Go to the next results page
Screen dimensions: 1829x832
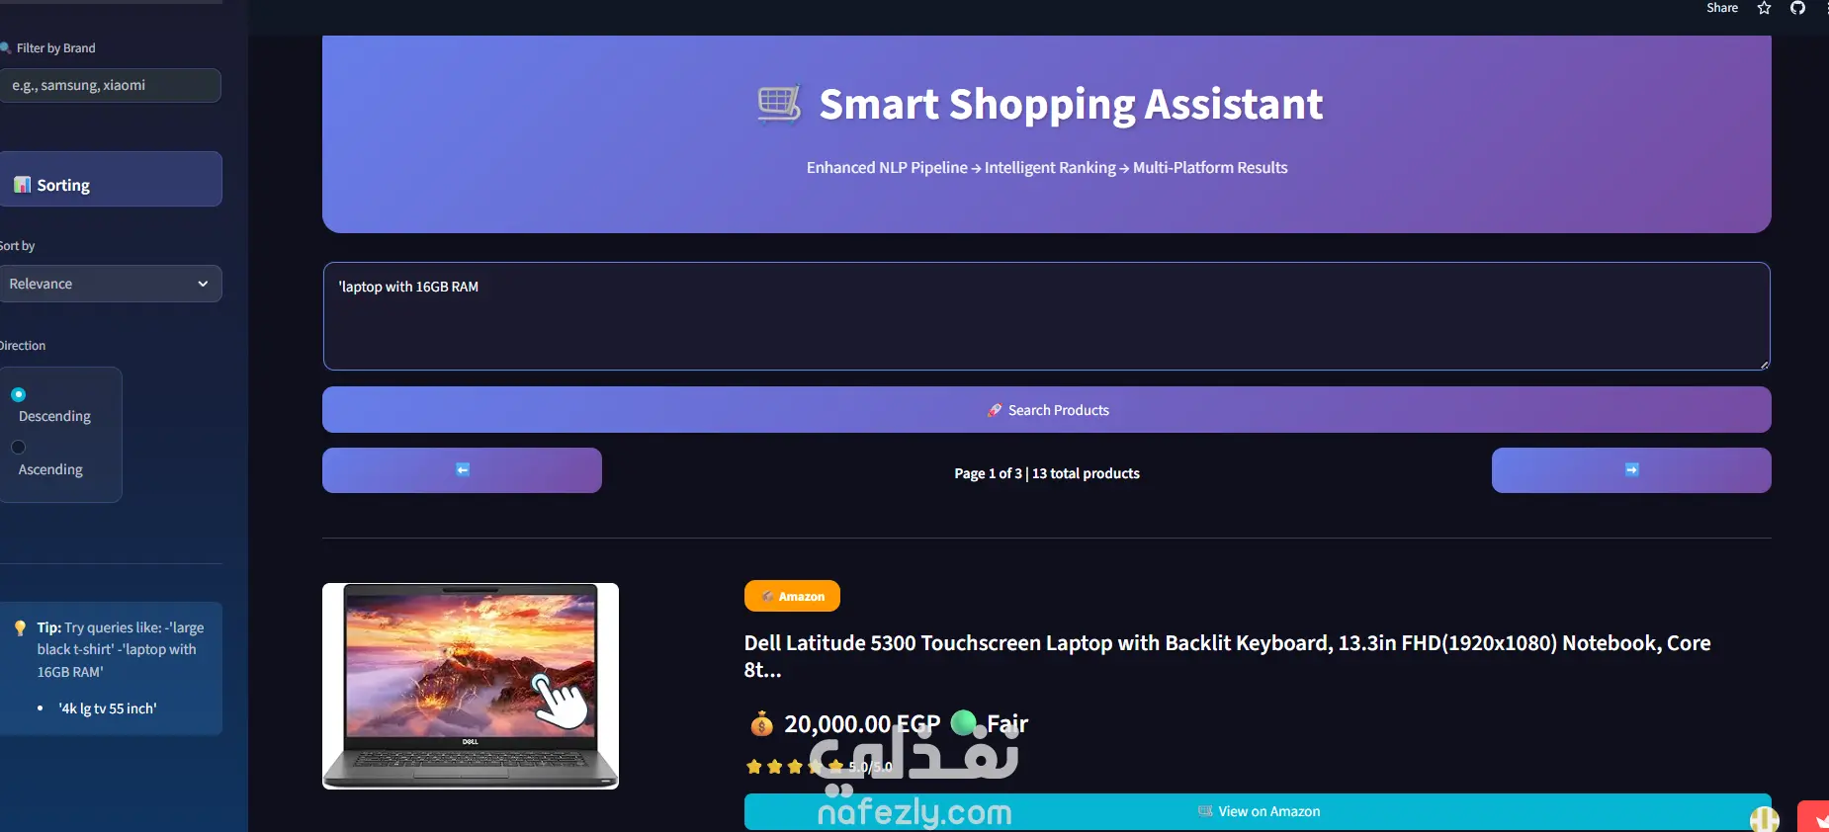coord(1631,470)
